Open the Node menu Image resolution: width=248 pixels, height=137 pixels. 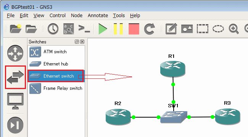pos(77,16)
